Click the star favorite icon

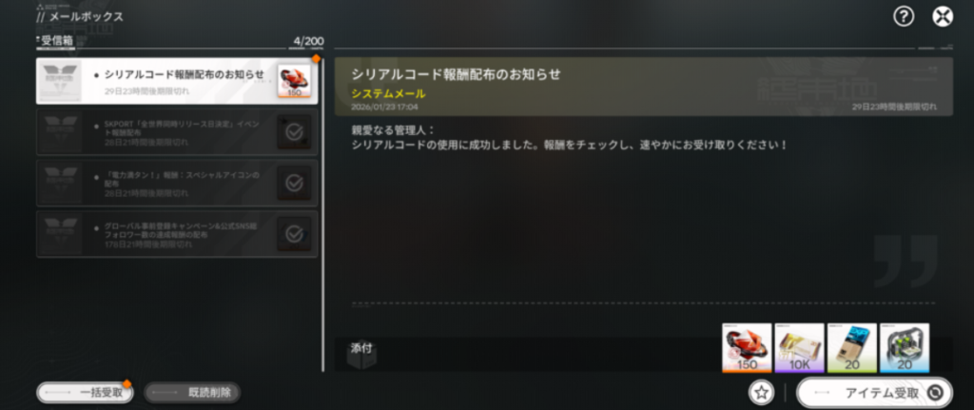click(x=762, y=392)
